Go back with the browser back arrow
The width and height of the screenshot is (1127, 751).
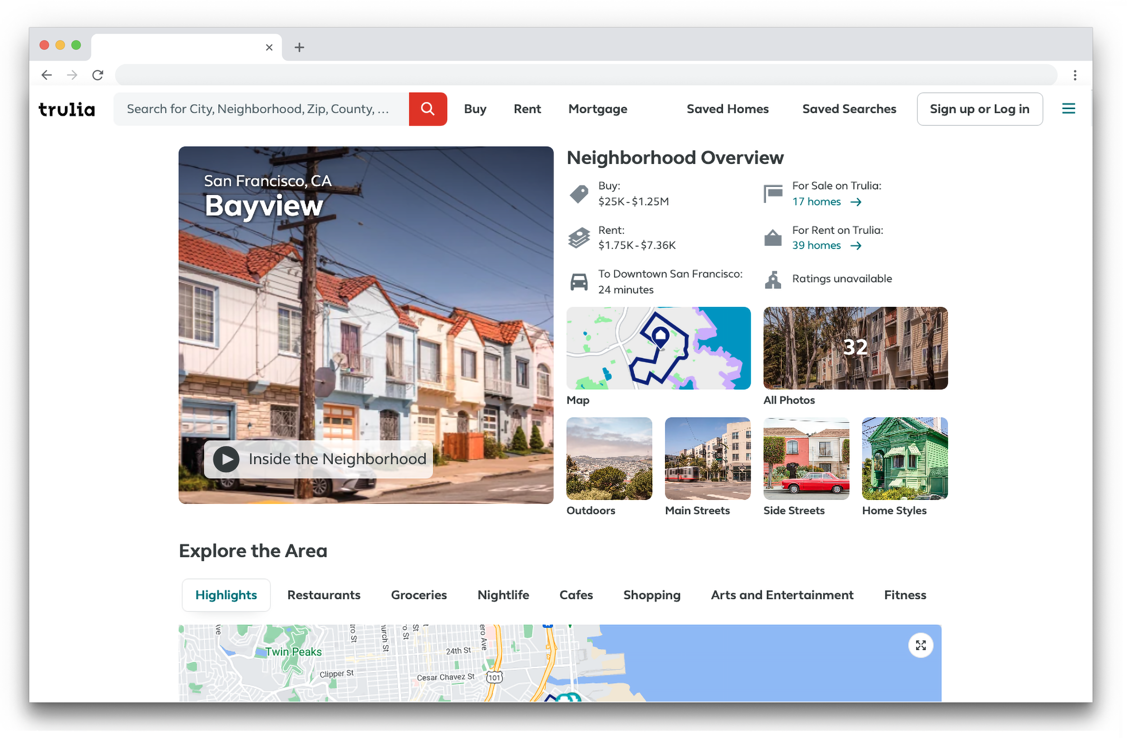tap(46, 75)
